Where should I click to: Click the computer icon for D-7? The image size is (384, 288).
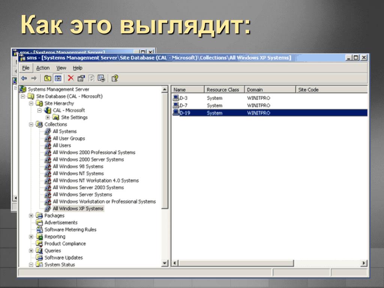pyautogui.click(x=176, y=105)
